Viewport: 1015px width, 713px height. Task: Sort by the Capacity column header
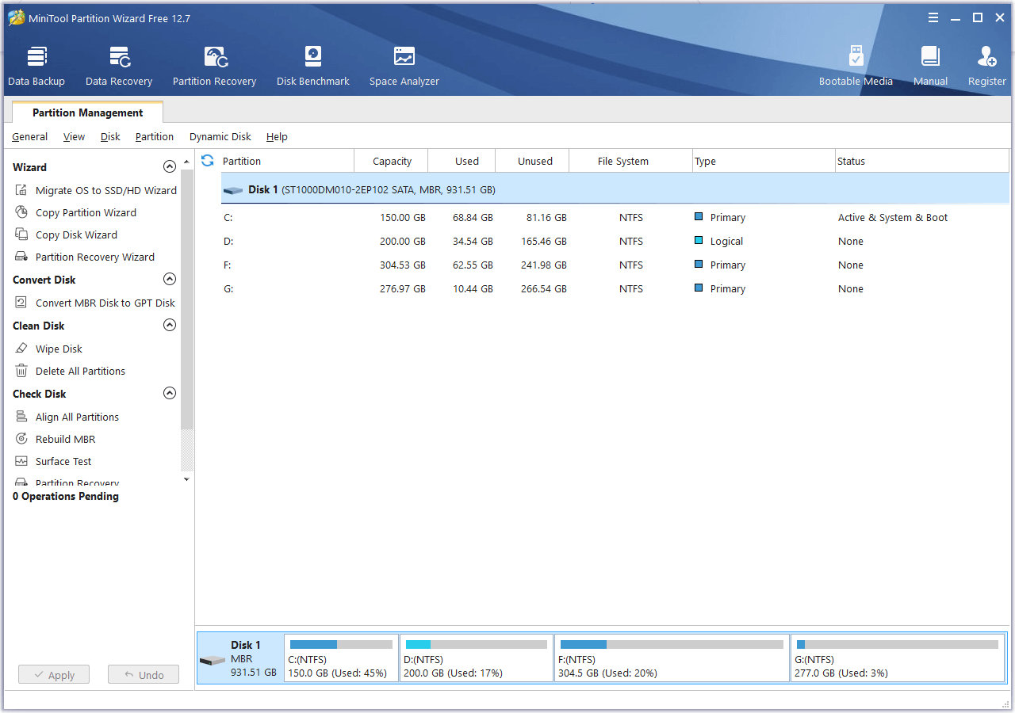coord(391,161)
